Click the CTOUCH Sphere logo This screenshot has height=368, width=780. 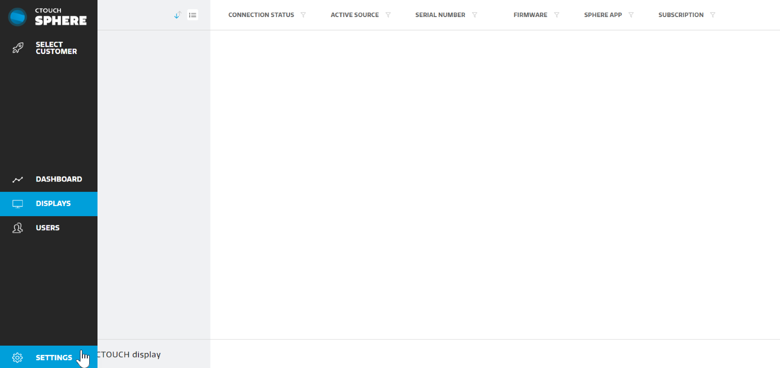[x=47, y=17]
